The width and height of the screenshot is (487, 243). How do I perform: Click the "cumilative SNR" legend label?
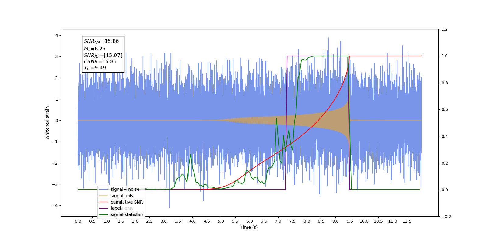127,202
